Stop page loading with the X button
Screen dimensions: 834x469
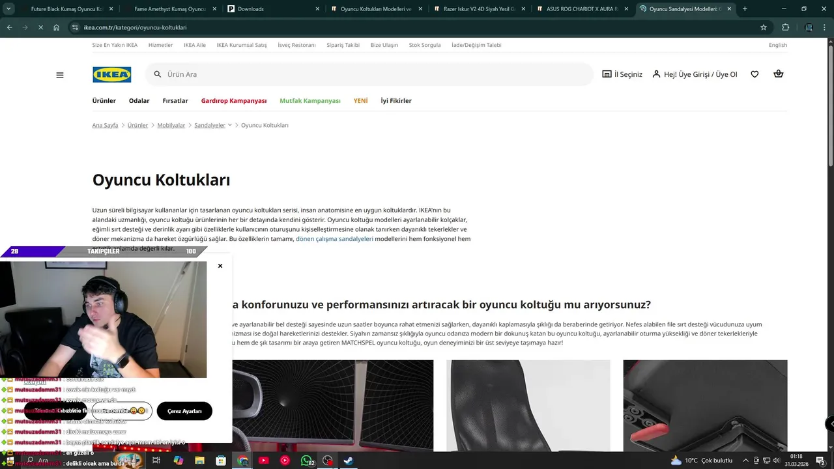[40, 27]
